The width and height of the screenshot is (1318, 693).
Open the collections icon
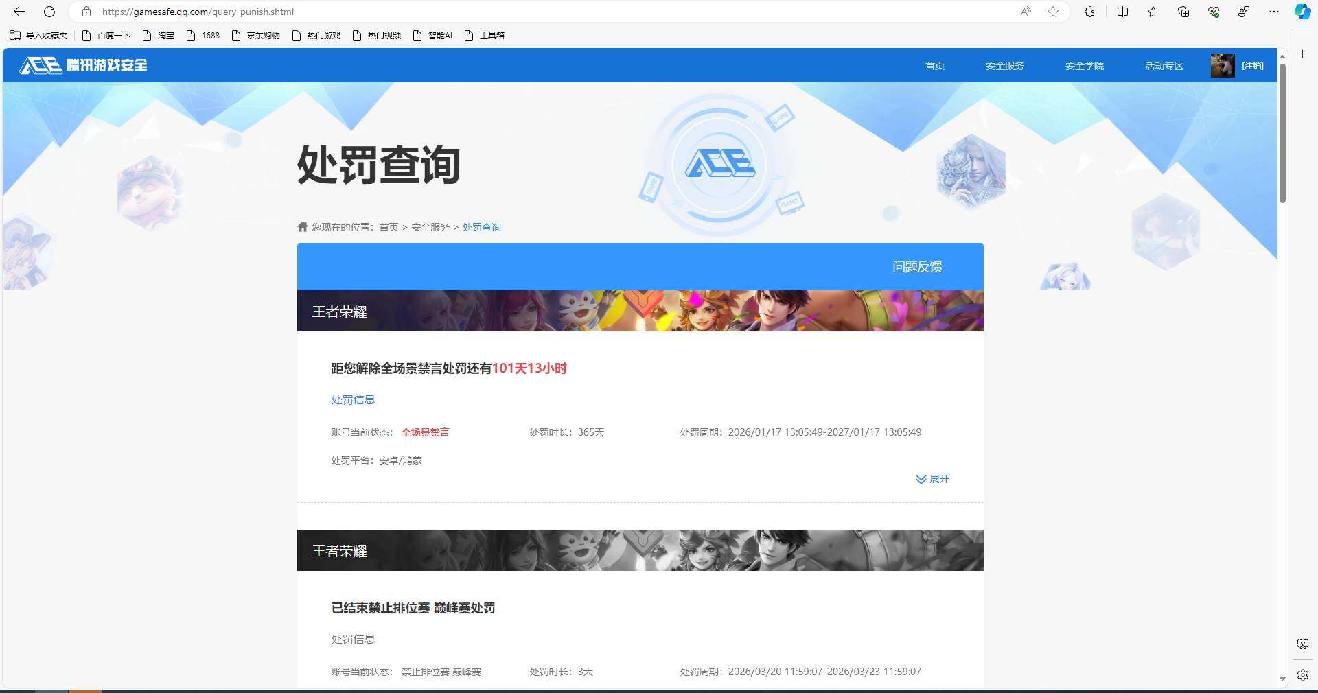click(1183, 12)
